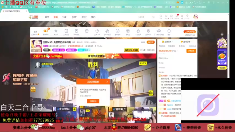Open the UFO icon in streamer toolbar
This screenshot has width=235, height=132.
159,31
